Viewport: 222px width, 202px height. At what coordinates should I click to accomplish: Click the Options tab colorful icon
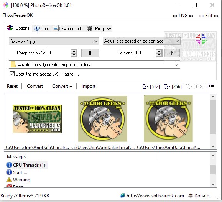click(x=10, y=28)
